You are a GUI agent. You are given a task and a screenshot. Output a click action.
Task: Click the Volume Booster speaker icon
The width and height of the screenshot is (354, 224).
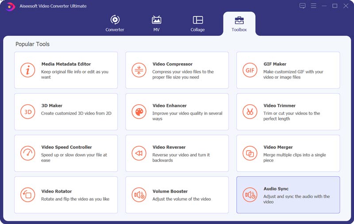[x=139, y=195]
